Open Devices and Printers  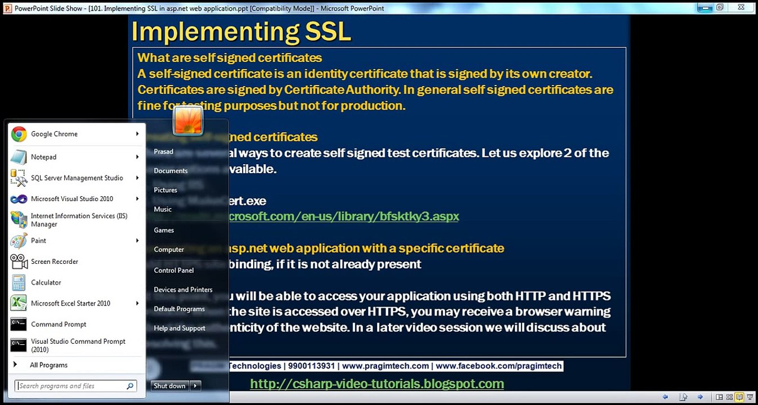click(183, 290)
